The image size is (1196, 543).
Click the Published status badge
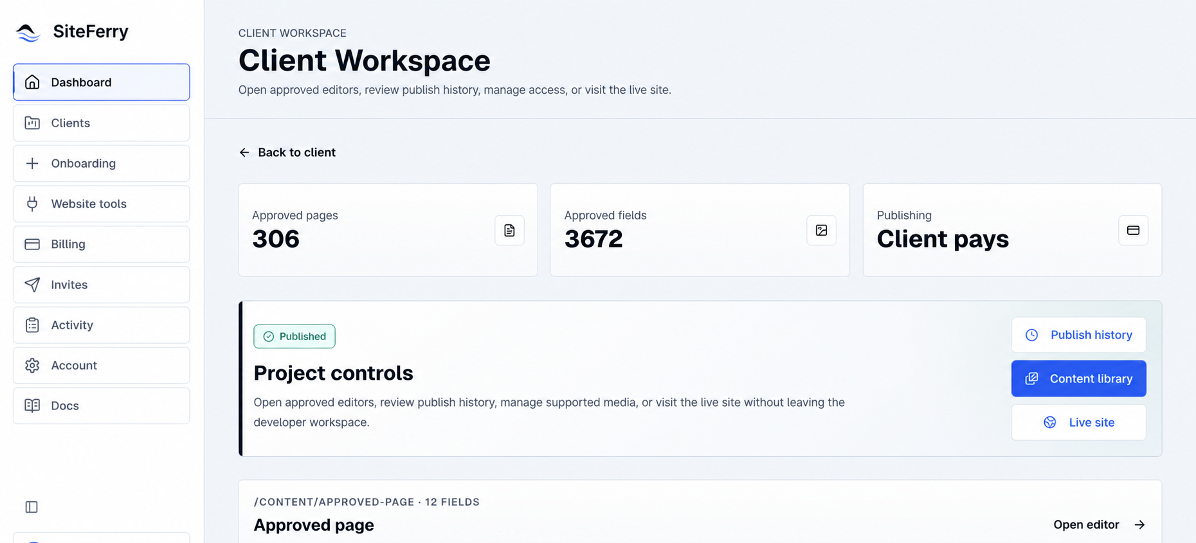pyautogui.click(x=294, y=337)
